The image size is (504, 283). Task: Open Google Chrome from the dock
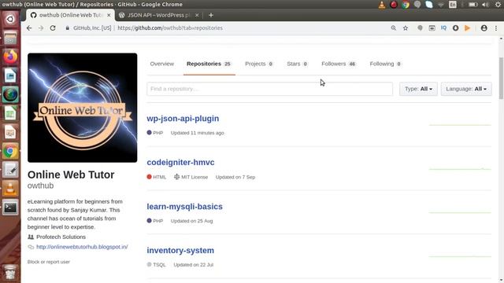point(10,151)
